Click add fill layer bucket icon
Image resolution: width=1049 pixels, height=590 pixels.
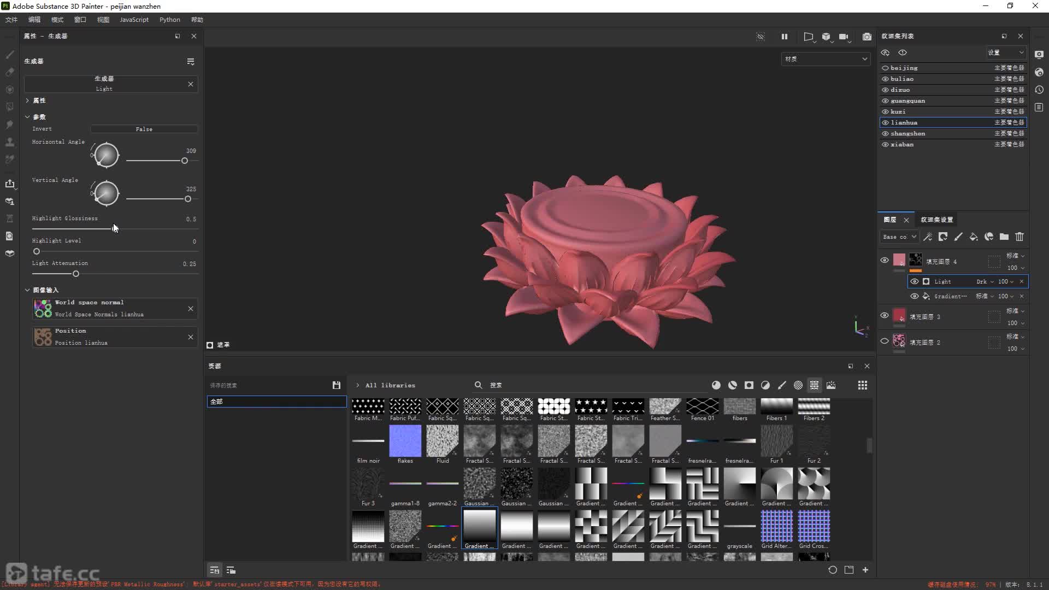click(x=974, y=237)
